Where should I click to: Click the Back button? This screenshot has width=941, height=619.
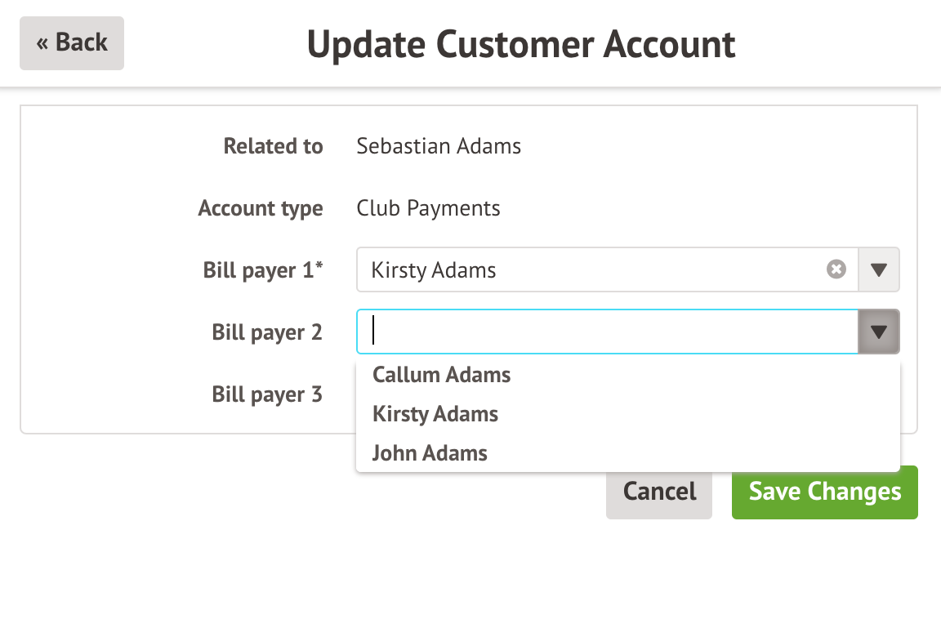72,43
